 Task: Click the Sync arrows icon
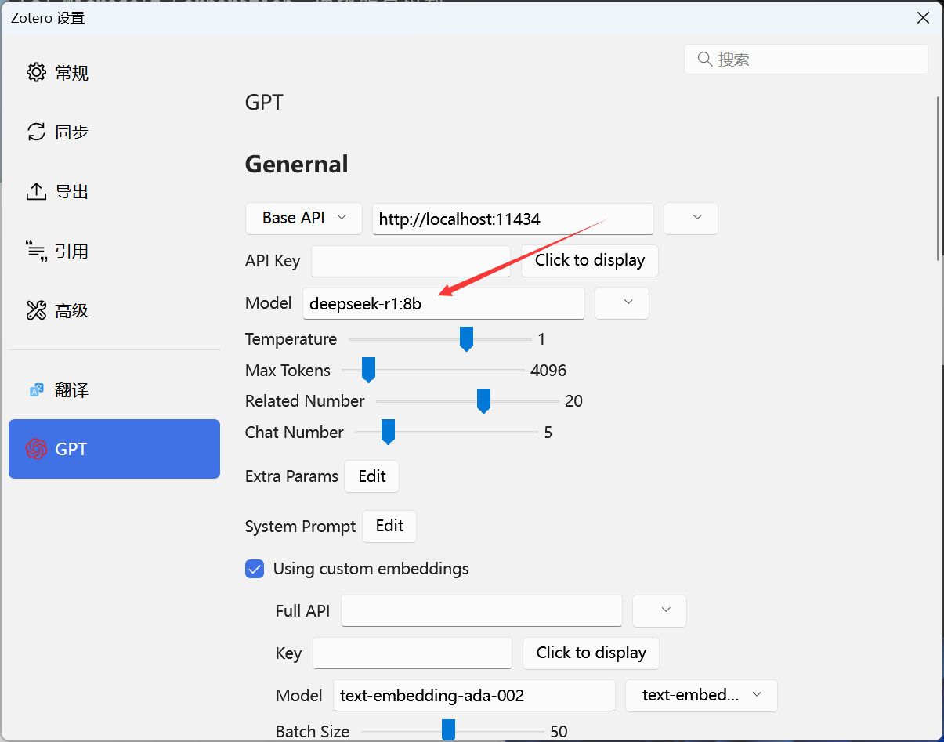point(36,132)
